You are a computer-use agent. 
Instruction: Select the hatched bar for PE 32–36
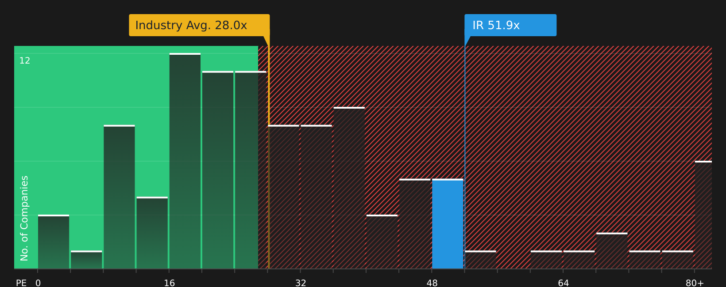316,197
